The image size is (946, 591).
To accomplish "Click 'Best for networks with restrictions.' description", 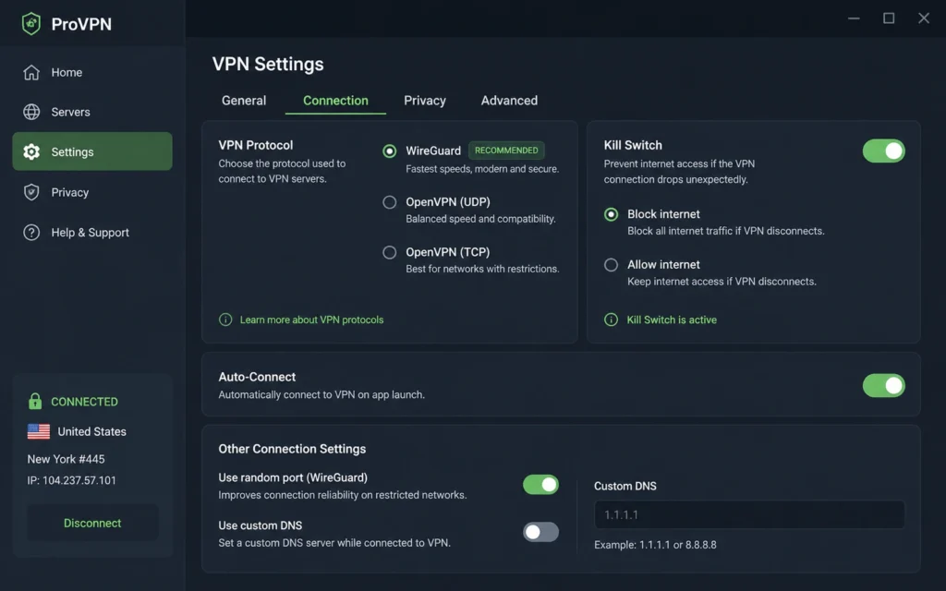I will pyautogui.click(x=482, y=269).
